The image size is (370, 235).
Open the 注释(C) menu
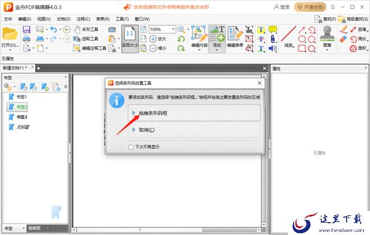[83, 19]
